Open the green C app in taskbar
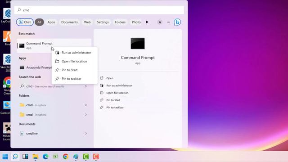Image resolution: width=288 pixels, height=162 pixels. coord(86,157)
